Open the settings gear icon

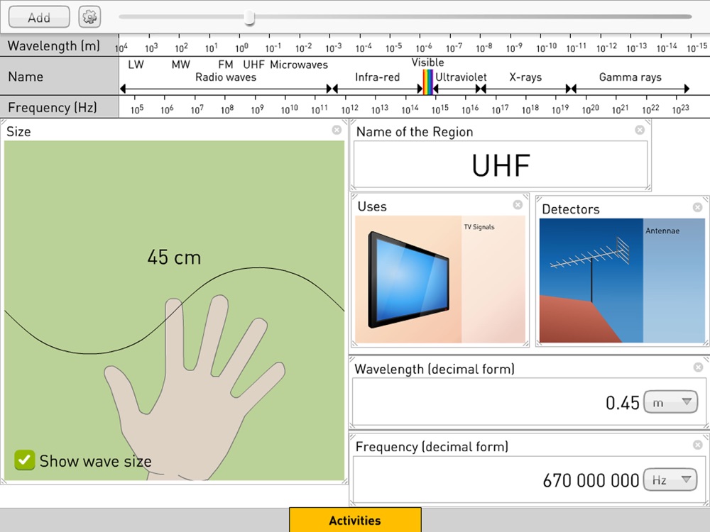coord(89,17)
